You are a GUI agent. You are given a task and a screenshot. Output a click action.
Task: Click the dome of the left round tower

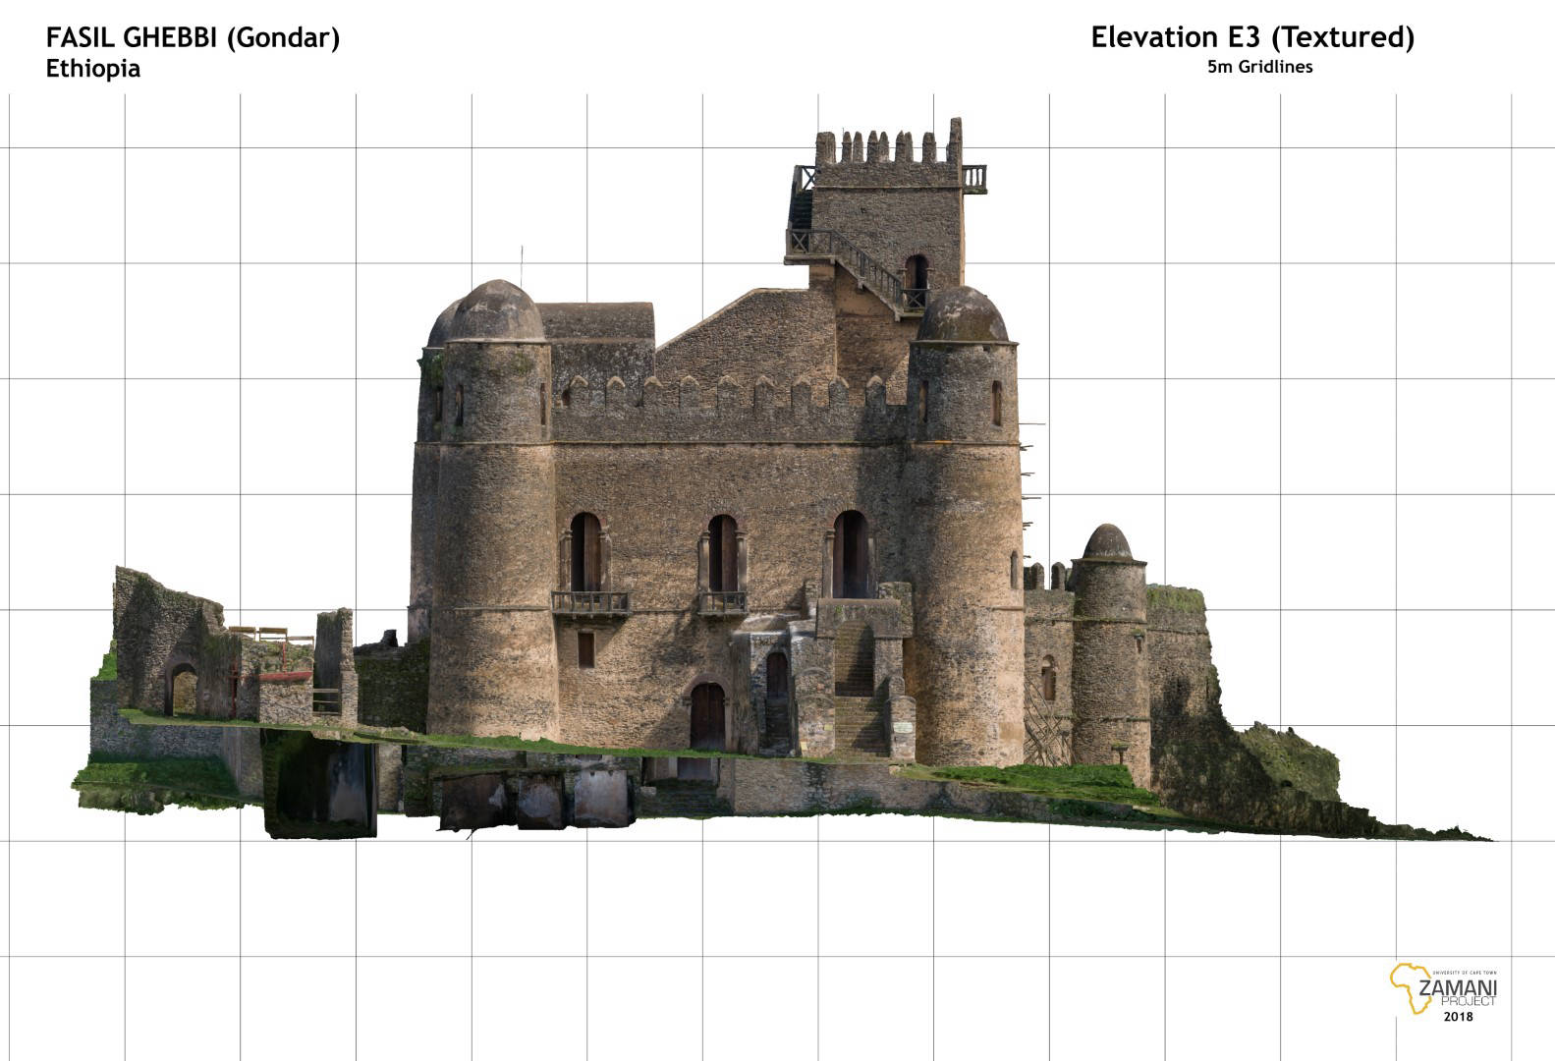tap(496, 311)
